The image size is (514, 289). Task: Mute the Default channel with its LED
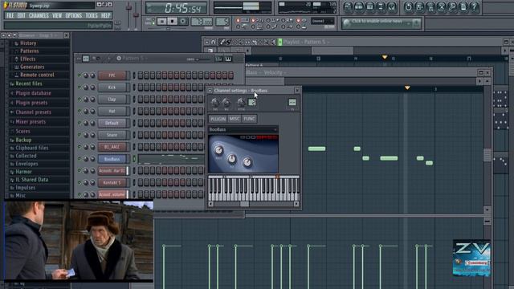(79, 123)
